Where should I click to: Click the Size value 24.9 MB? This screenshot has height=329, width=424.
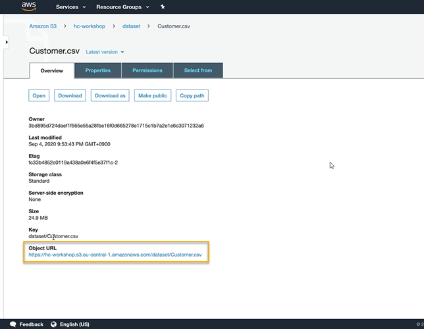click(38, 218)
